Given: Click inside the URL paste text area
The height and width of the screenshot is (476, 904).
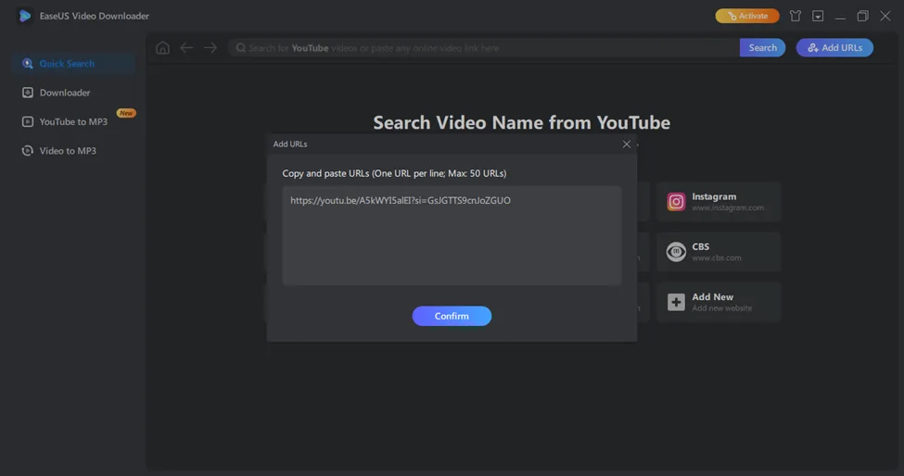Looking at the screenshot, I should click(452, 235).
